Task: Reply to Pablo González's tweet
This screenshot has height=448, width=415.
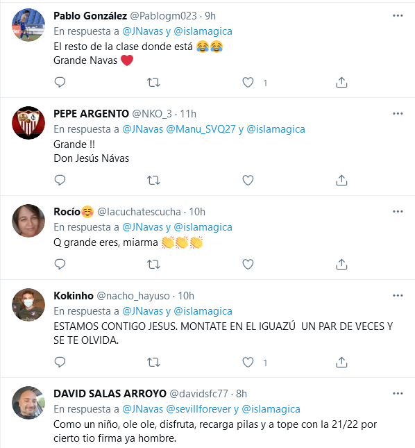Action: pos(60,82)
